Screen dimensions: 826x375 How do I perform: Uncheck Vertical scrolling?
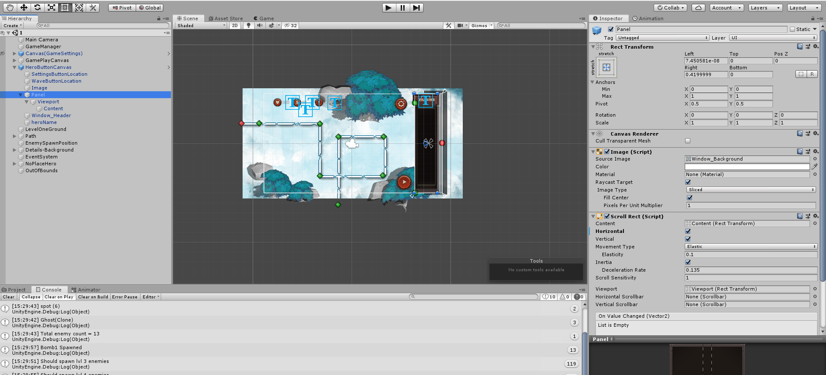688,239
